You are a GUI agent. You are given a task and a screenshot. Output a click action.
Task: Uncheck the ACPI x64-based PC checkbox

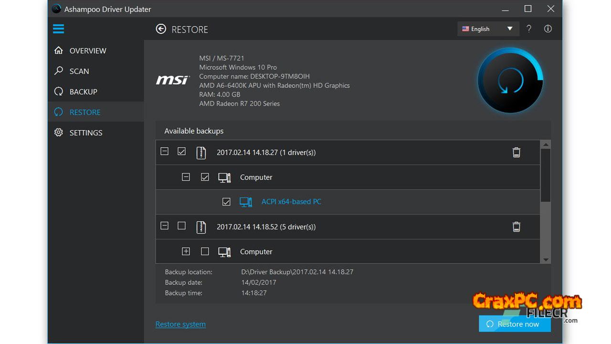pos(226,202)
